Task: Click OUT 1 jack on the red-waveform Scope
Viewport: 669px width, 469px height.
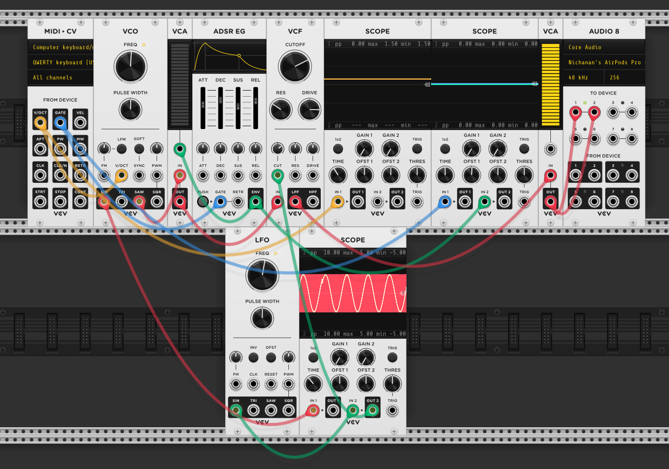Action: (x=333, y=410)
